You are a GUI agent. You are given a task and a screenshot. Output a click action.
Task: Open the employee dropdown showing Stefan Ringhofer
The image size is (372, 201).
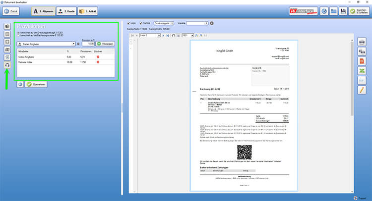46,44
